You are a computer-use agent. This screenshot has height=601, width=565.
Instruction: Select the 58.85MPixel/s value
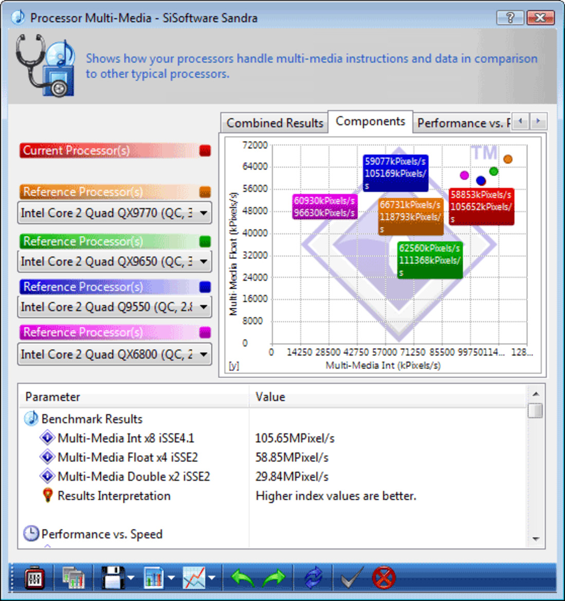pos(292,457)
